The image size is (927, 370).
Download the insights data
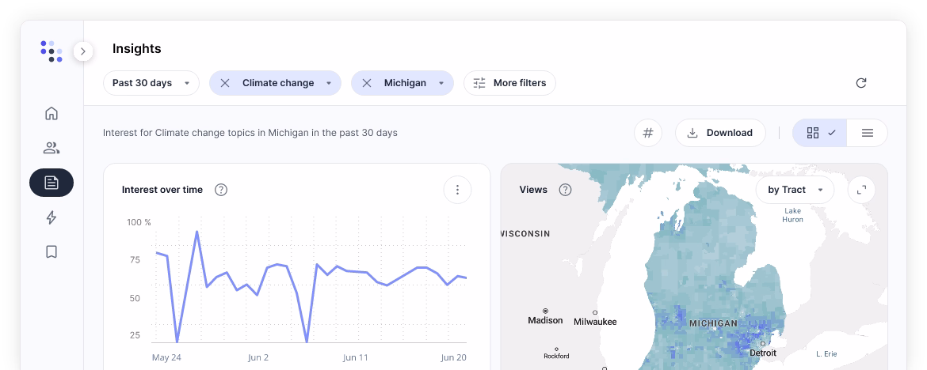pyautogui.click(x=720, y=133)
